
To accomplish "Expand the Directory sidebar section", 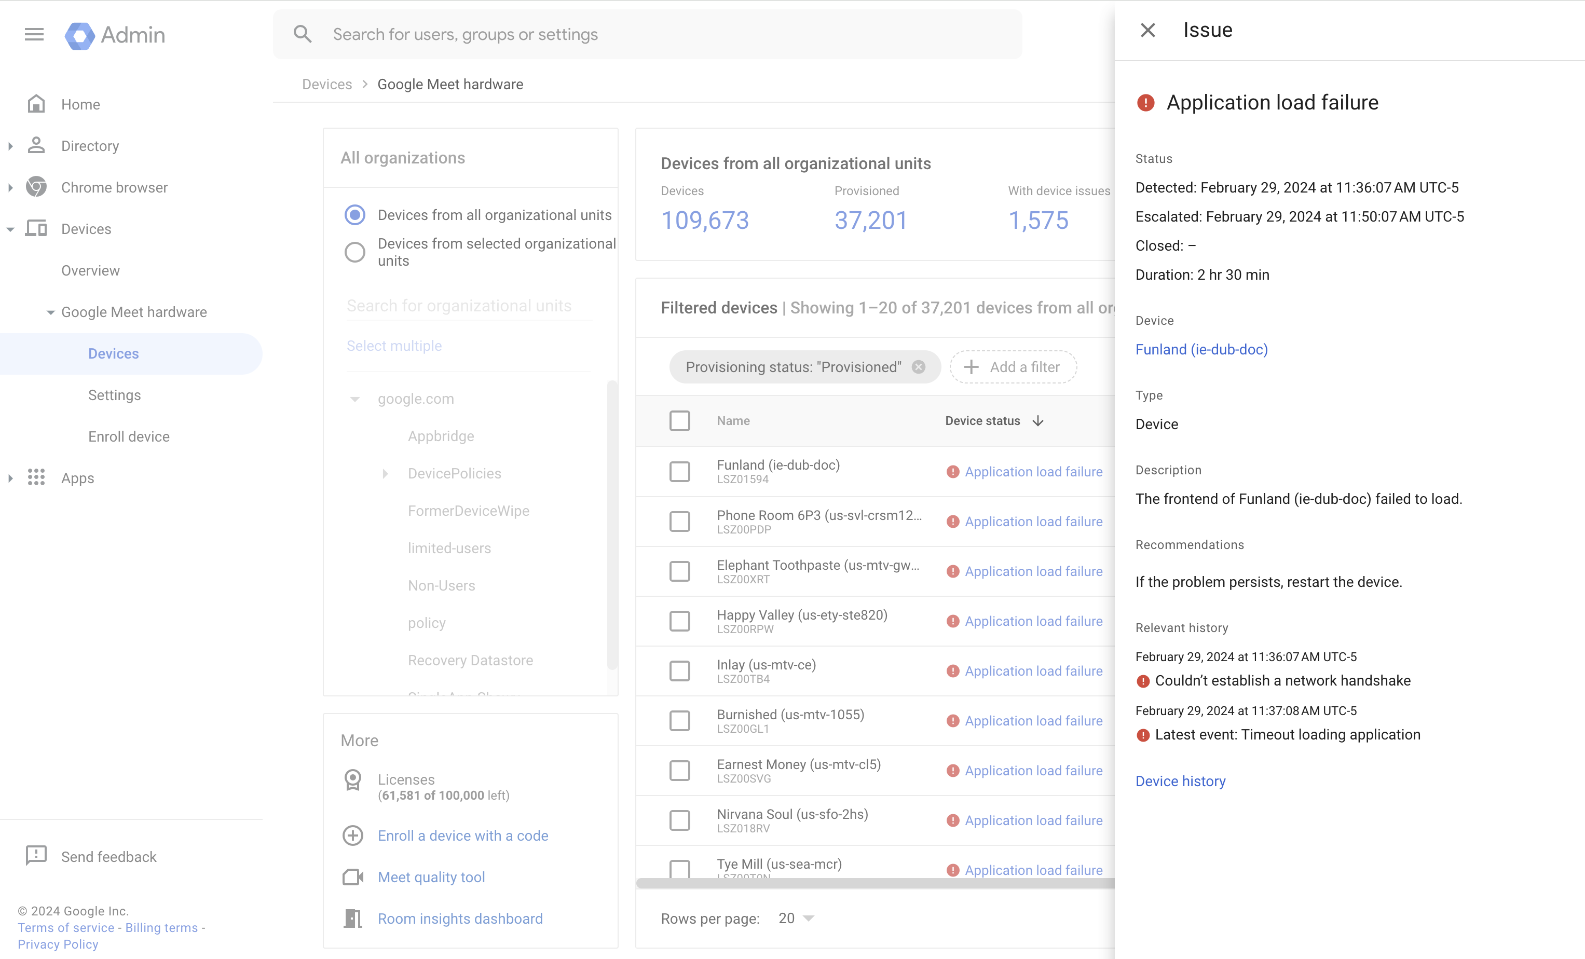I will click(x=10, y=146).
